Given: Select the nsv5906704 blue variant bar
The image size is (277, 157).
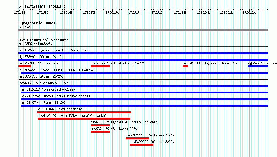Looking at the screenshot, I should [145, 106].
